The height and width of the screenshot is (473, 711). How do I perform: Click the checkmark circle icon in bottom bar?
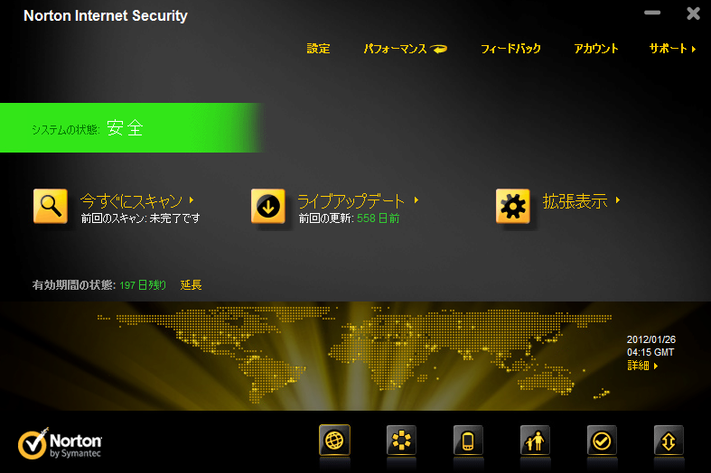602,440
